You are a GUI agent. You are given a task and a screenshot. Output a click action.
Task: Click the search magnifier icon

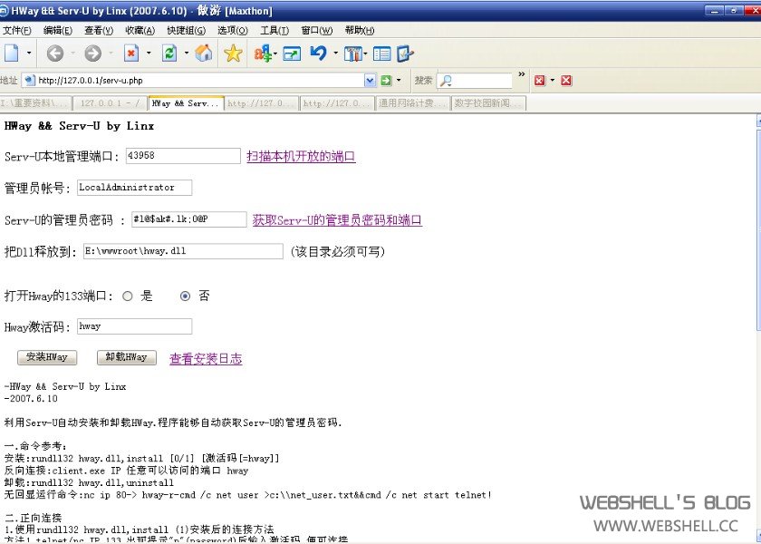coord(446,81)
